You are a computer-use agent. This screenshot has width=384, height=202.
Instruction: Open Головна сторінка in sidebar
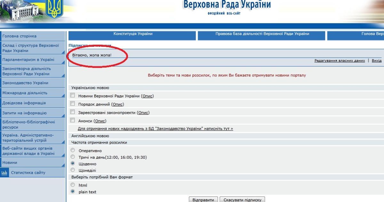32,36
